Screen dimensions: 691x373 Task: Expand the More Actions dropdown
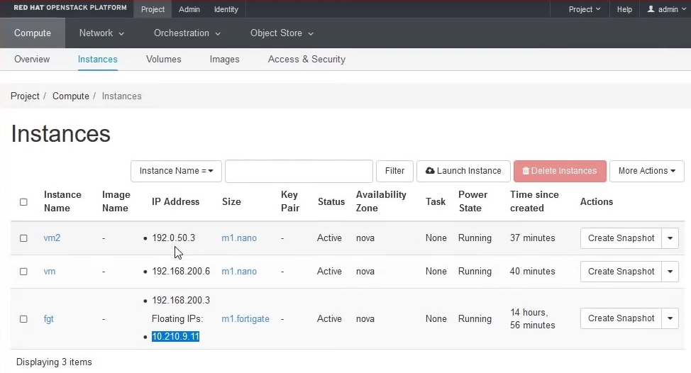(646, 171)
